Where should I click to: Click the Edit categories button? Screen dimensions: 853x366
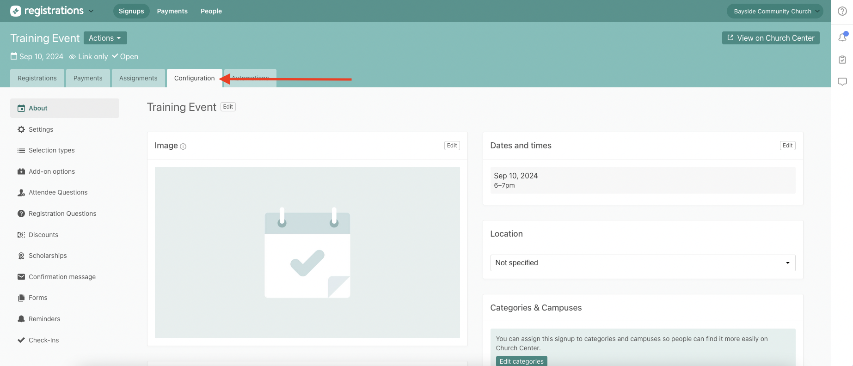coord(521,361)
